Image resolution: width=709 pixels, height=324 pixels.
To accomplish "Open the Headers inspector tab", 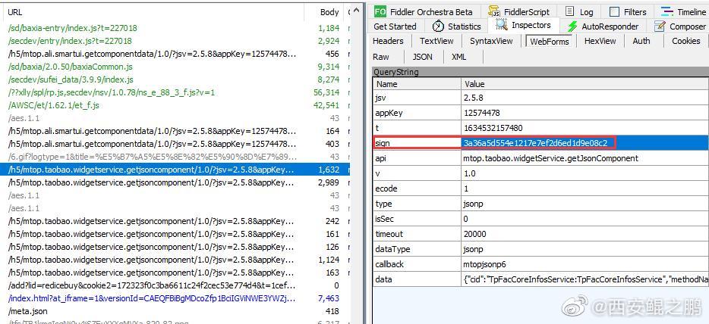I will click(x=388, y=41).
